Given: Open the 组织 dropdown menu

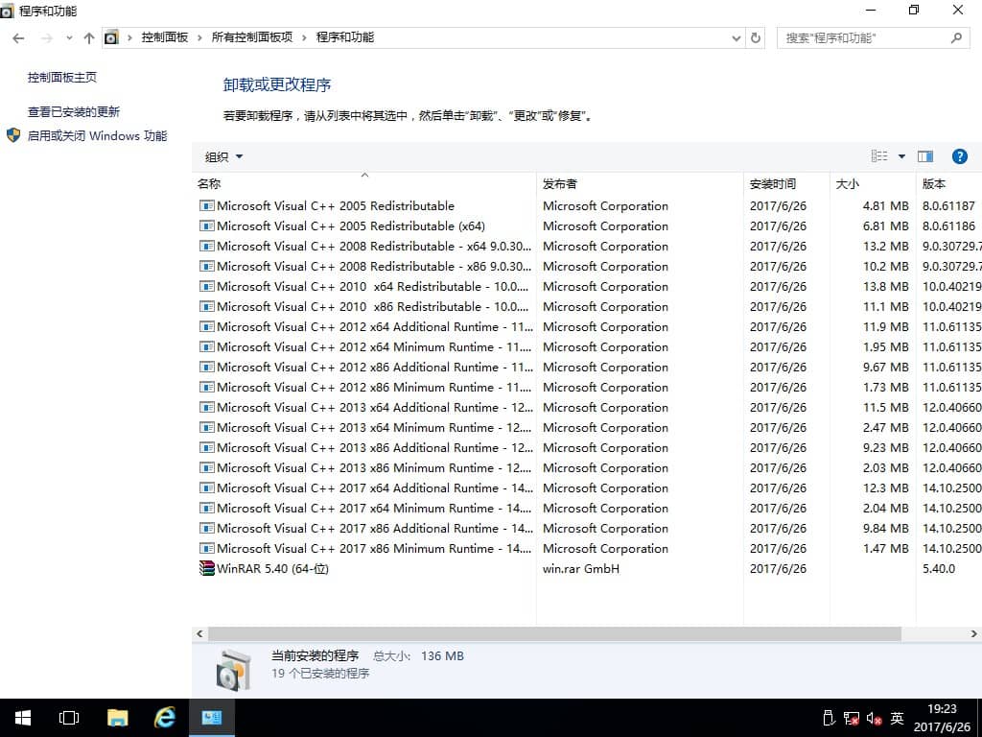Looking at the screenshot, I should [223, 157].
